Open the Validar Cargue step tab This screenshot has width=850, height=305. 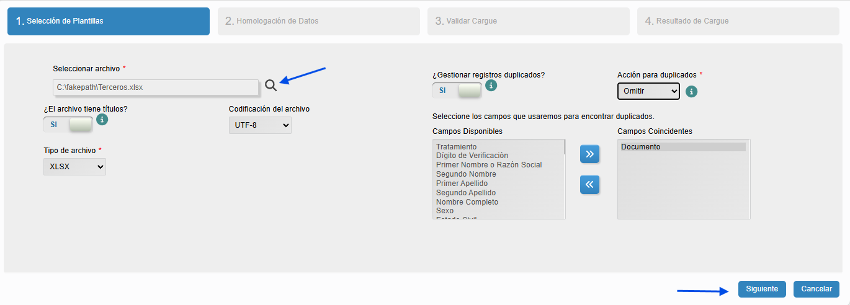click(528, 21)
